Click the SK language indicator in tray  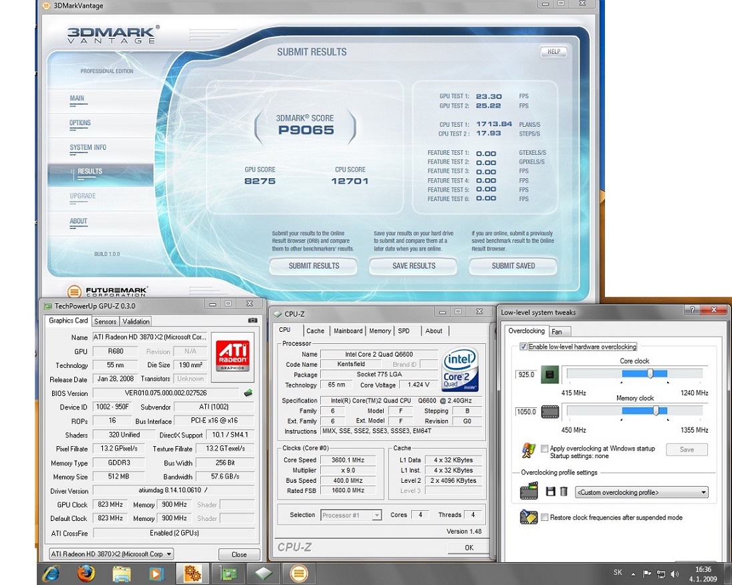point(618,572)
